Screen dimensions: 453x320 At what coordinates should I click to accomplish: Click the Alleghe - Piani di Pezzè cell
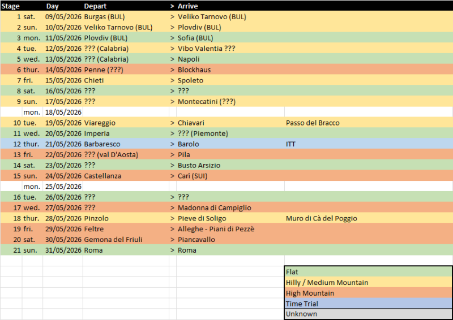216,229
